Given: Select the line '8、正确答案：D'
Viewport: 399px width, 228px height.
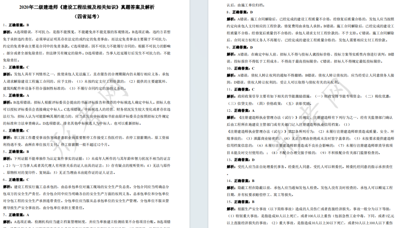Looking at the screenshot, I should (240, 12).
